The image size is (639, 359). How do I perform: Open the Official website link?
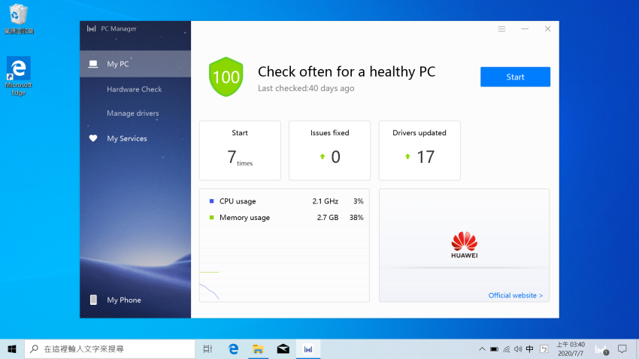[516, 295]
